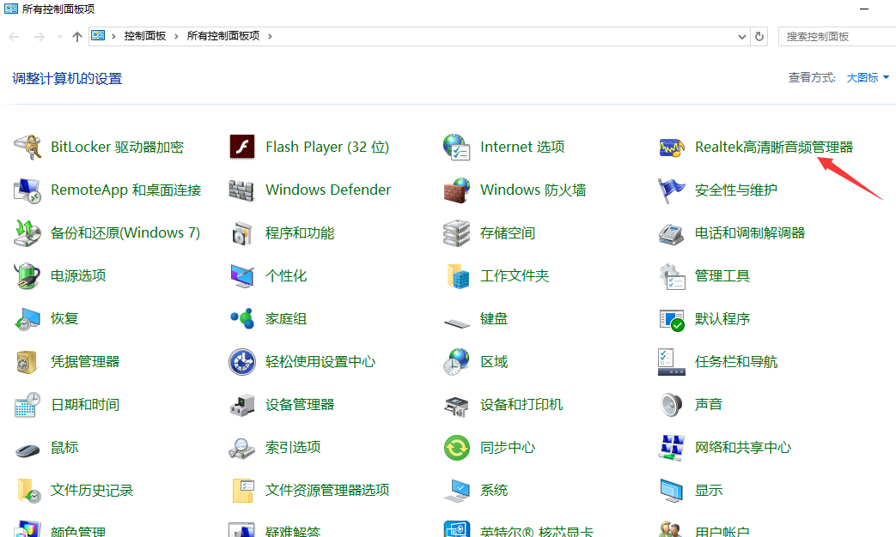Open the 疑难解答 item
Image resolution: width=896 pixels, height=537 pixels.
tap(274, 530)
